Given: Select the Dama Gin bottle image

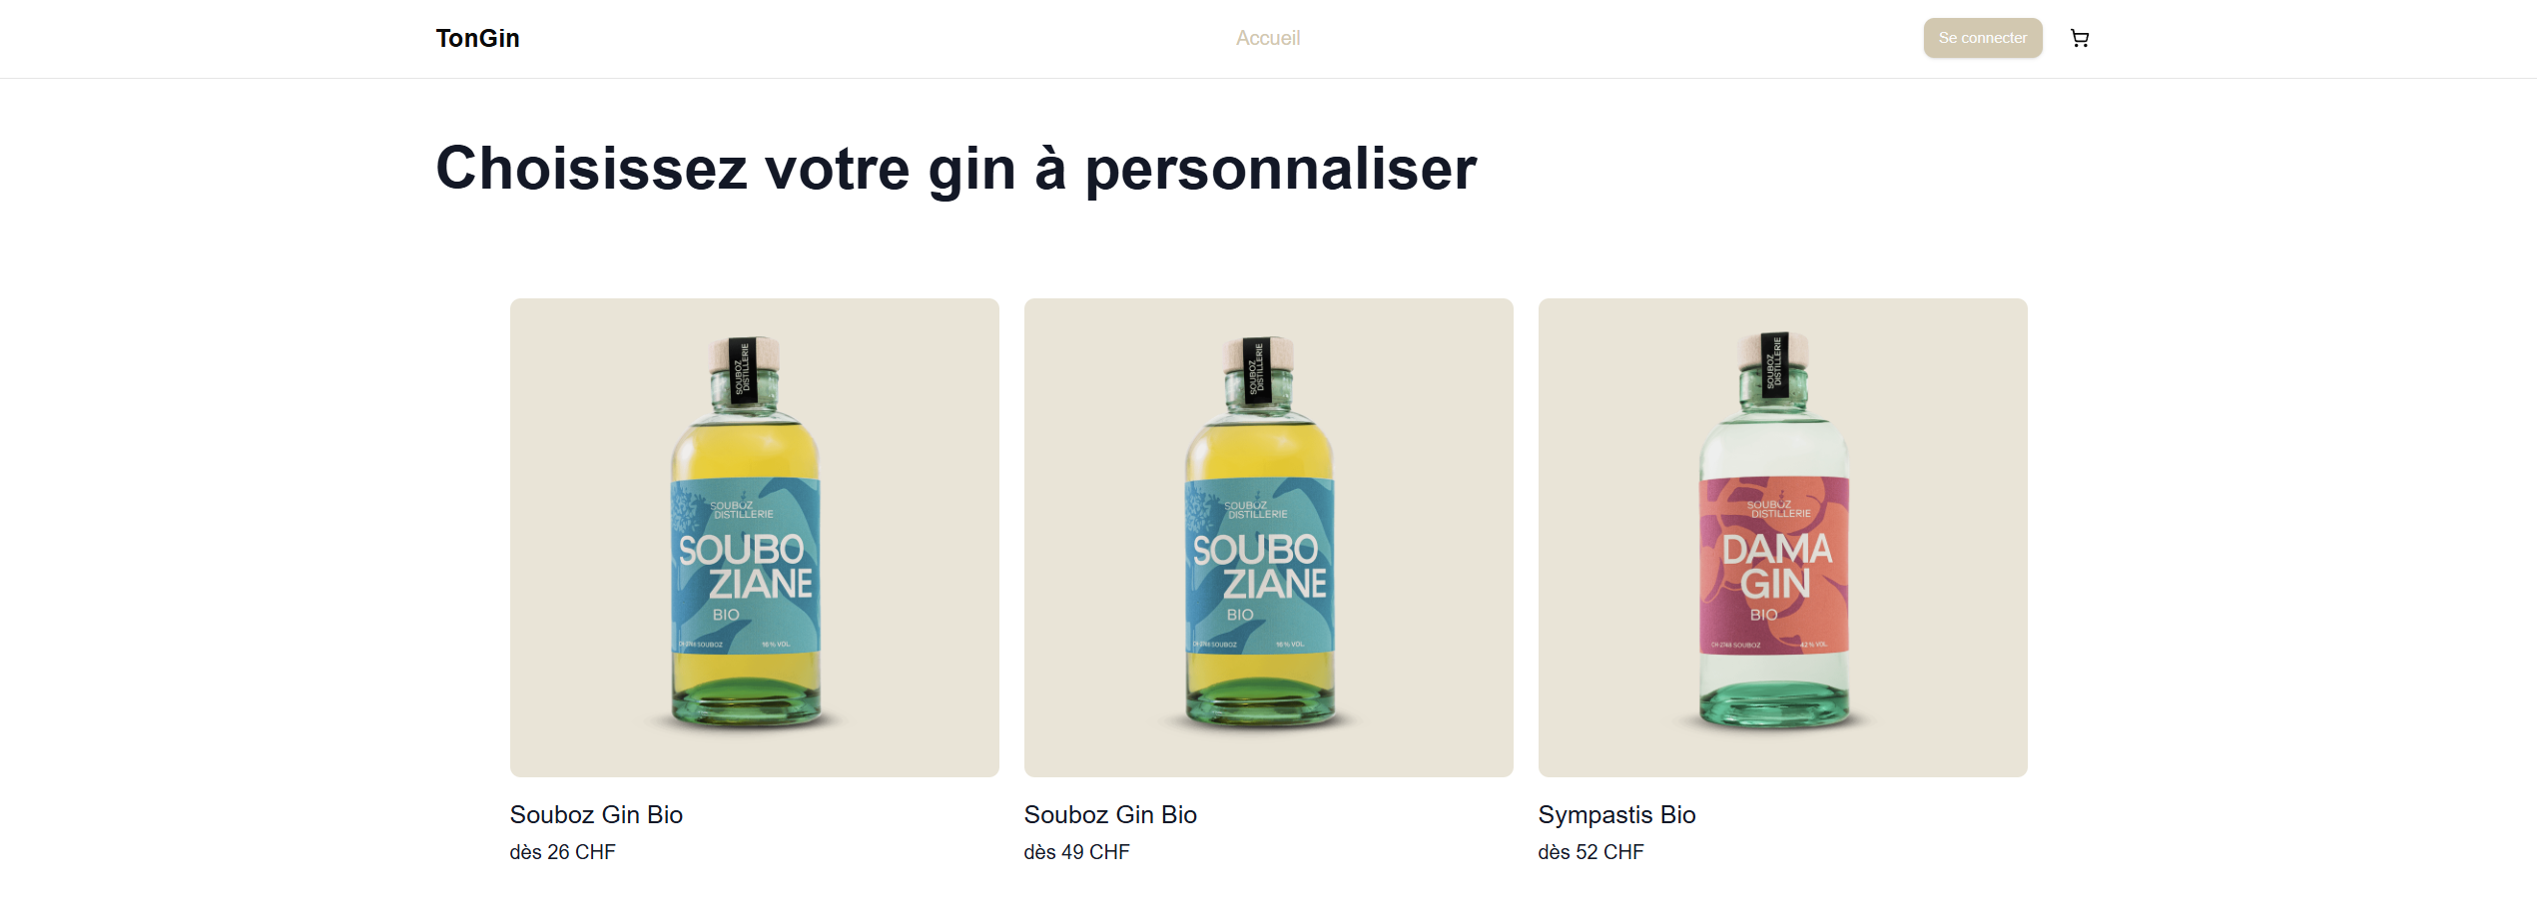Looking at the screenshot, I should point(1782,537).
